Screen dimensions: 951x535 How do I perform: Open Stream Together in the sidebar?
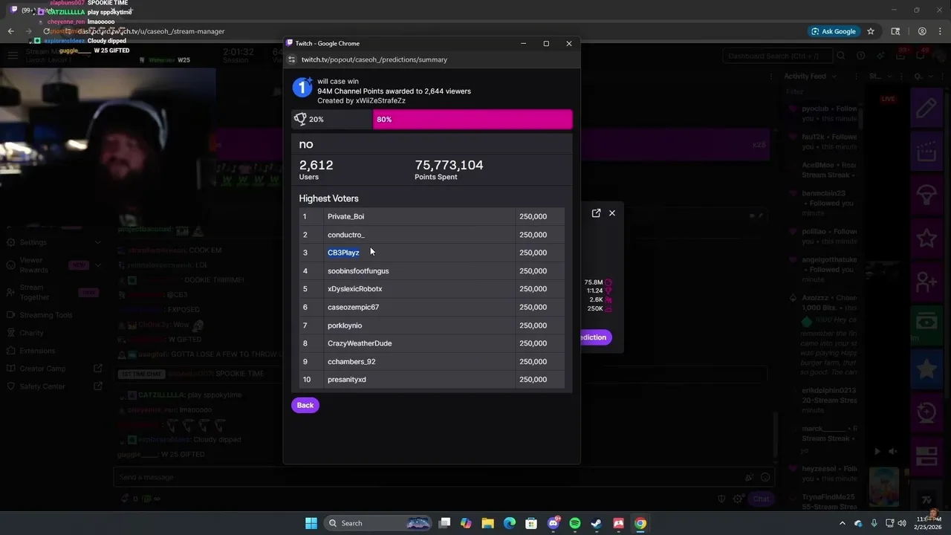coord(53,292)
